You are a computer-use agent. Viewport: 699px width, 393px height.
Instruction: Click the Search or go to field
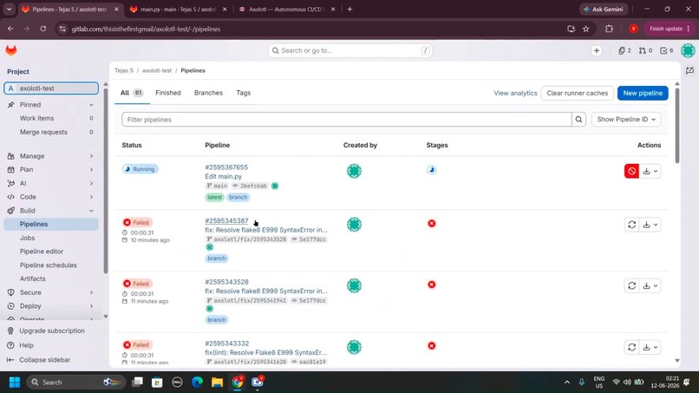click(350, 50)
